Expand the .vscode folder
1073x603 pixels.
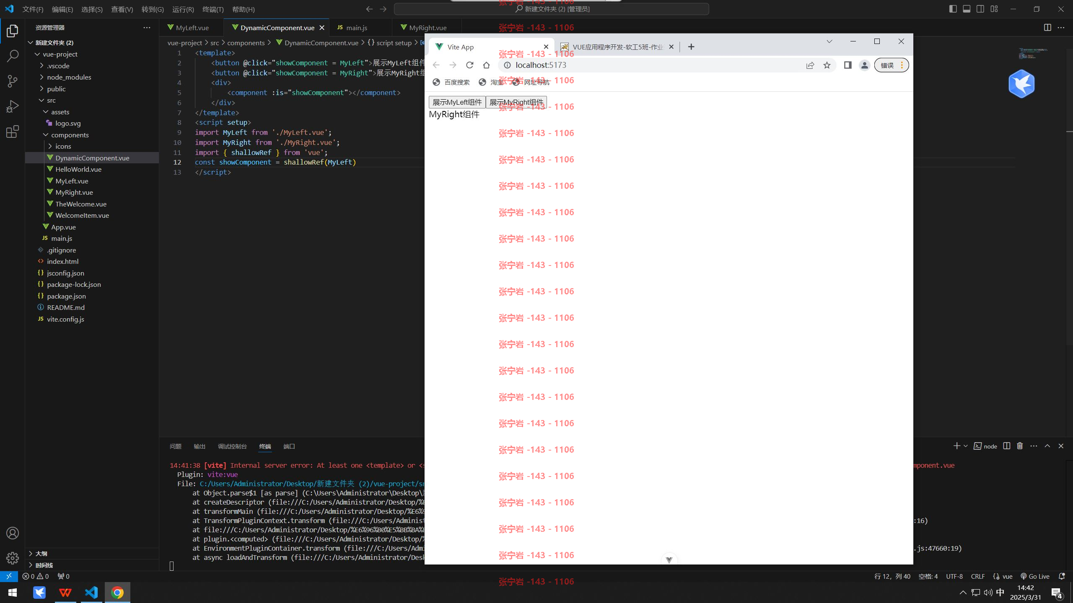click(41, 66)
